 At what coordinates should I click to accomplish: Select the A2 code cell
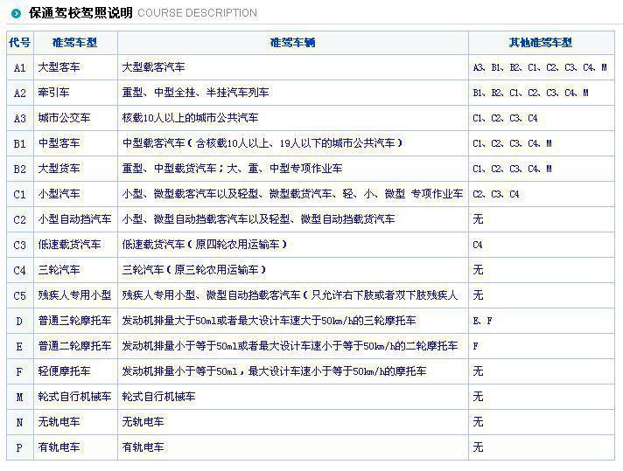[x=20, y=94]
